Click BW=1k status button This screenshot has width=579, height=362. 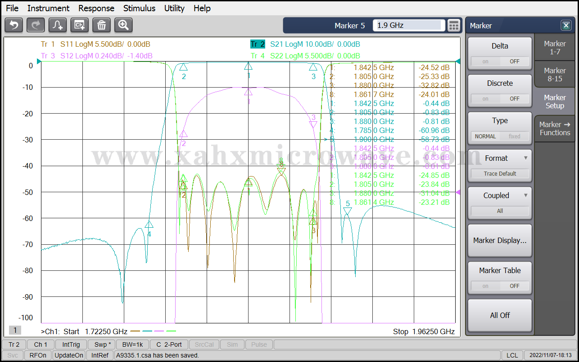tap(132, 344)
